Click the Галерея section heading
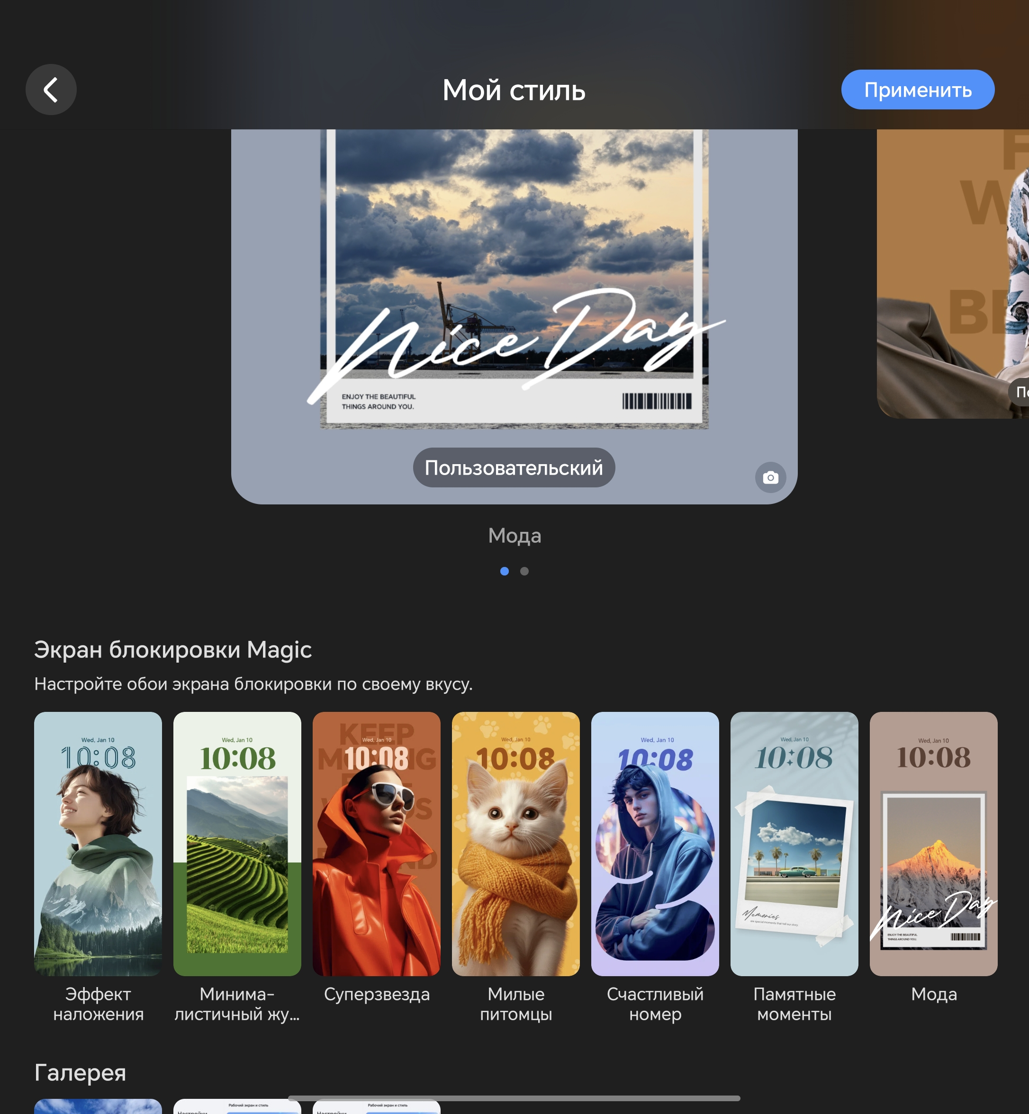 80,1072
